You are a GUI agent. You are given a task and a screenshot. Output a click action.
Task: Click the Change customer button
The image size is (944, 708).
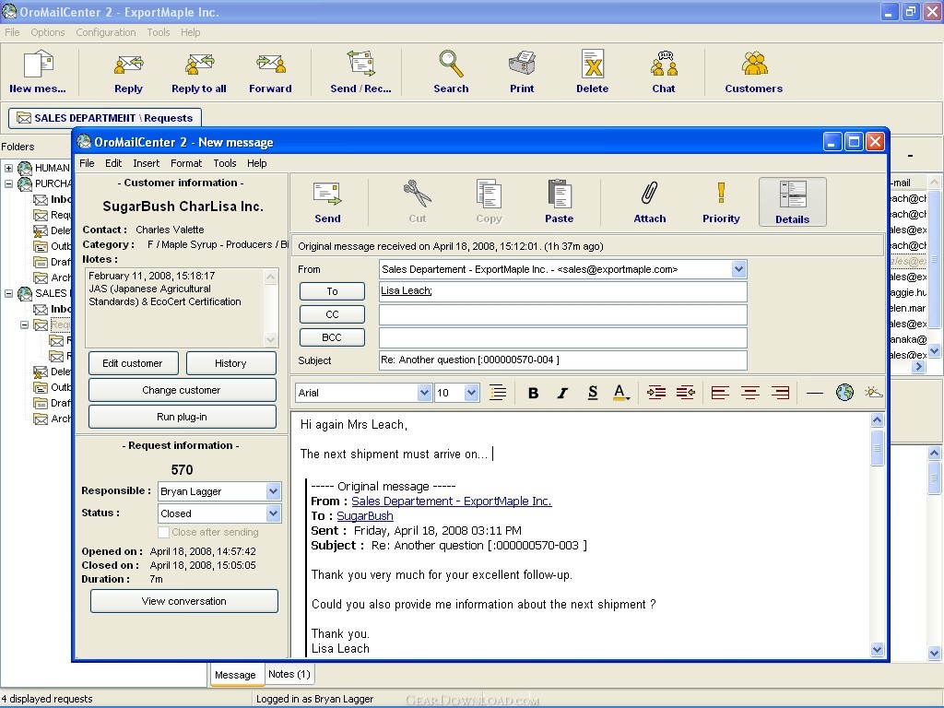[182, 390]
